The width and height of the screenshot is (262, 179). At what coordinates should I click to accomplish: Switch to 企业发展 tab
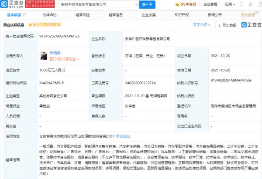(149, 15)
